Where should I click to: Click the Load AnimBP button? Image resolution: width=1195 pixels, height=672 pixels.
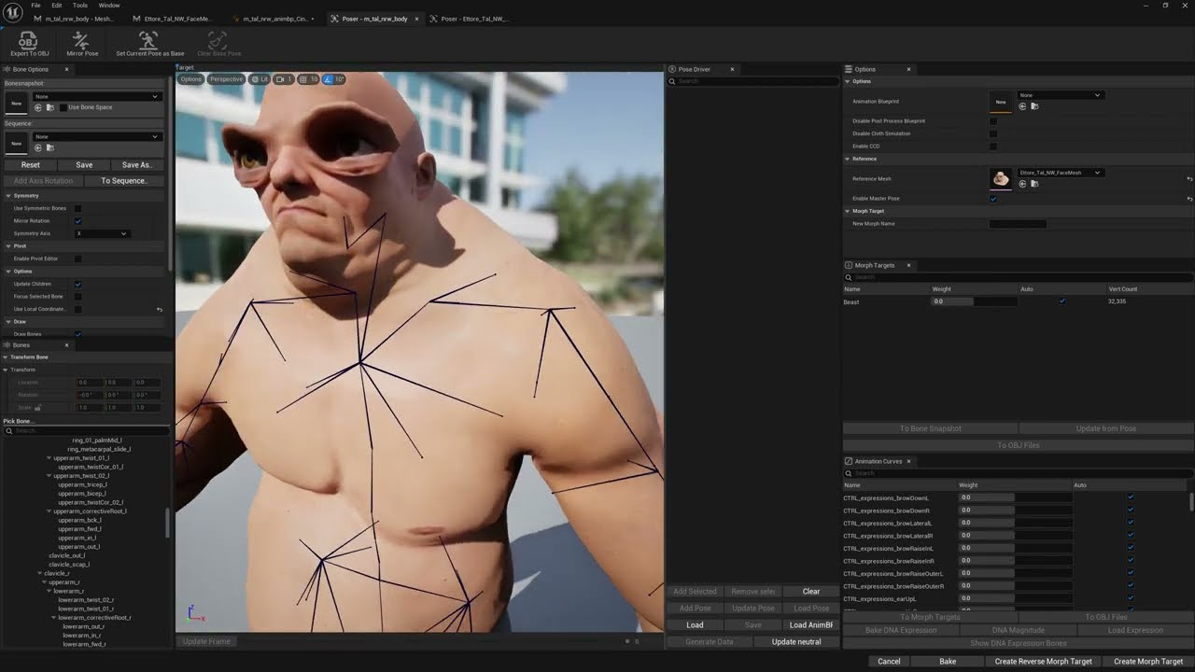click(x=811, y=625)
